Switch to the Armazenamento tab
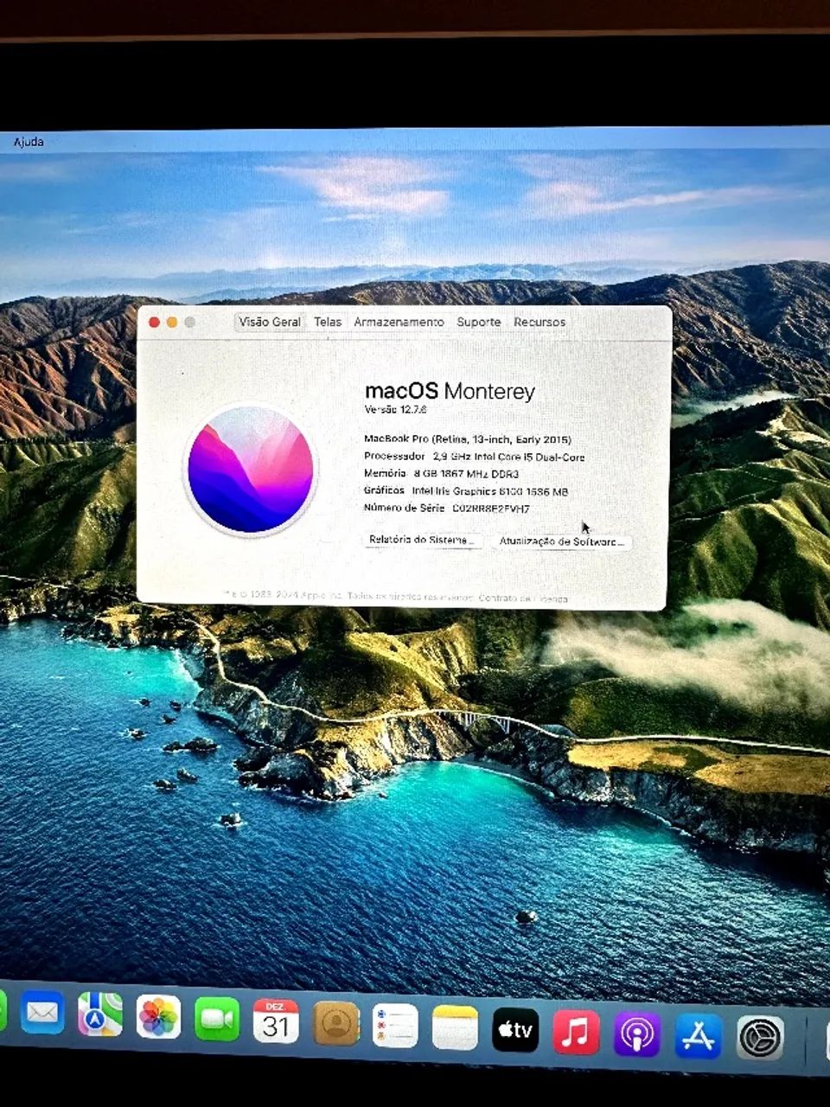The image size is (830, 1107). [397, 322]
